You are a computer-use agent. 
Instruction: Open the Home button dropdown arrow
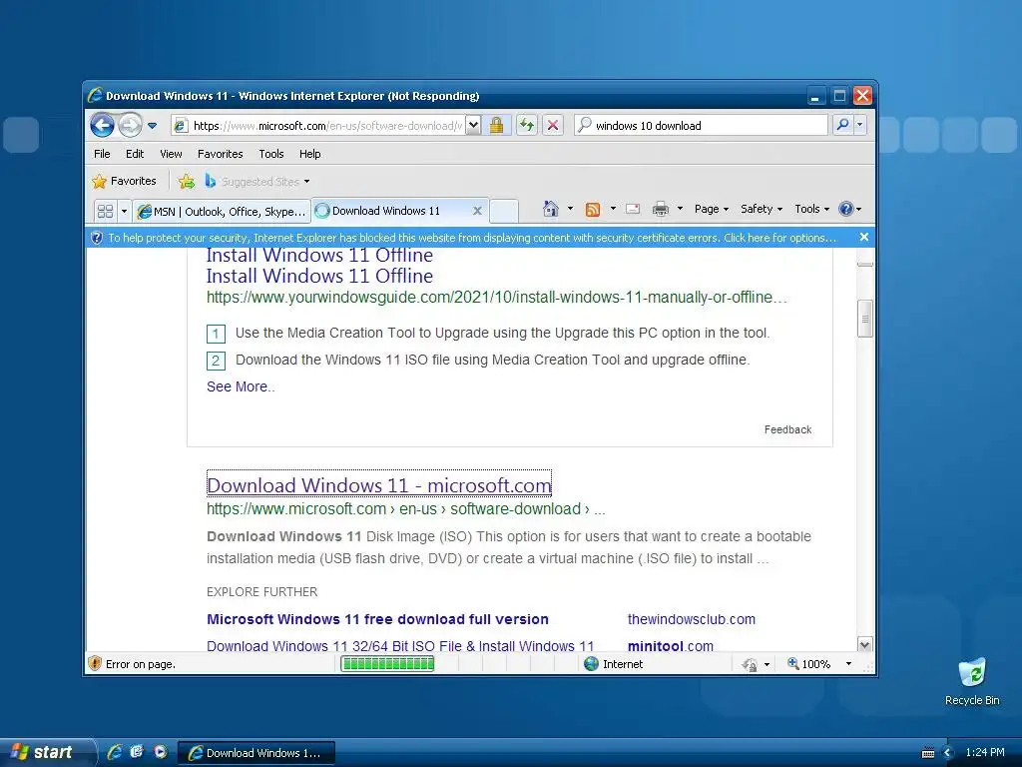[x=570, y=209]
